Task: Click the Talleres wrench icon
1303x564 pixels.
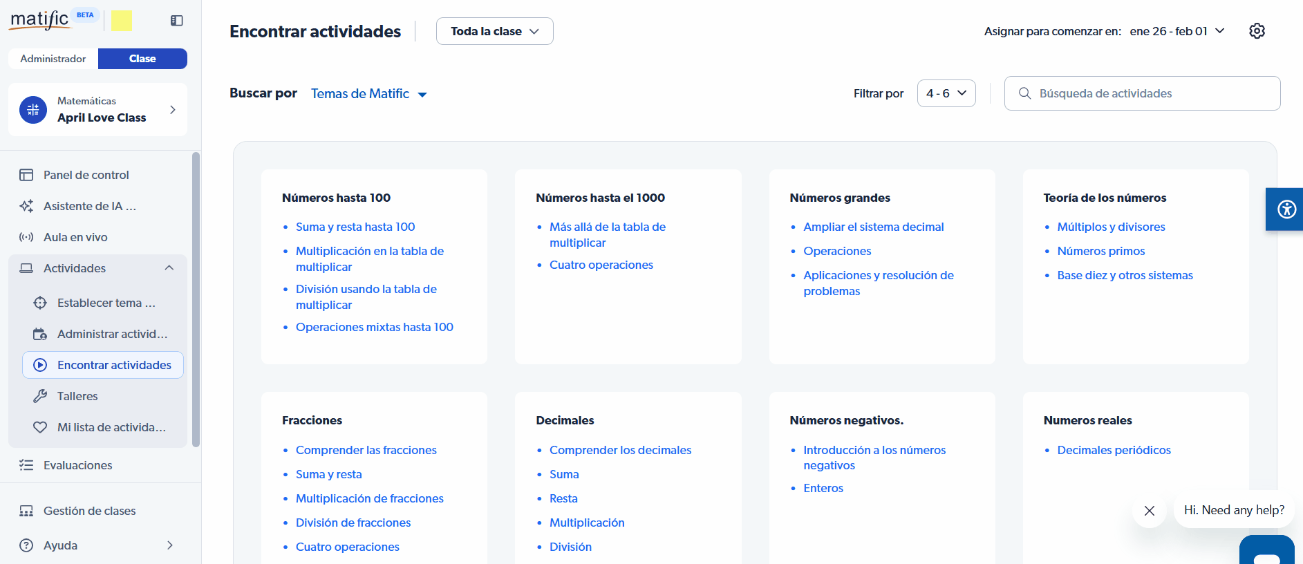Action: point(40,396)
